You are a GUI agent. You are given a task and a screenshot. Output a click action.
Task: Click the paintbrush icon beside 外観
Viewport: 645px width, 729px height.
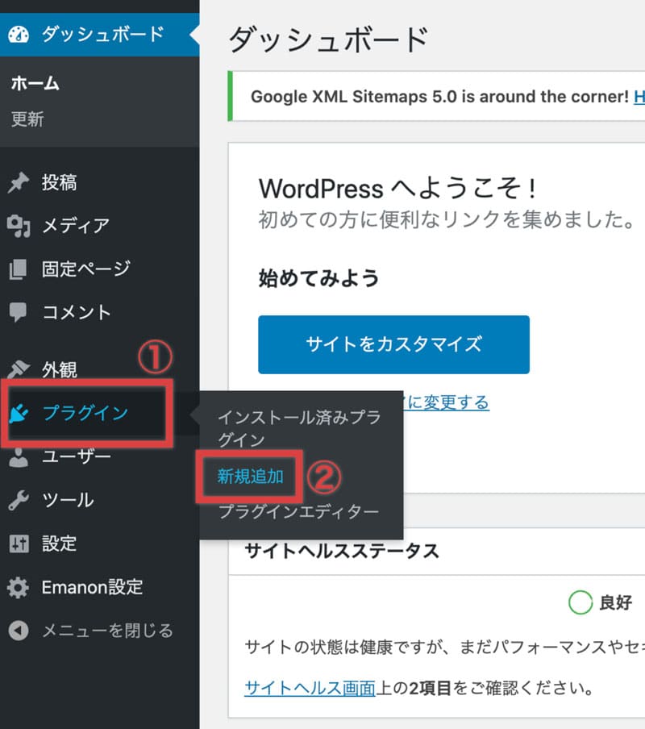(19, 369)
